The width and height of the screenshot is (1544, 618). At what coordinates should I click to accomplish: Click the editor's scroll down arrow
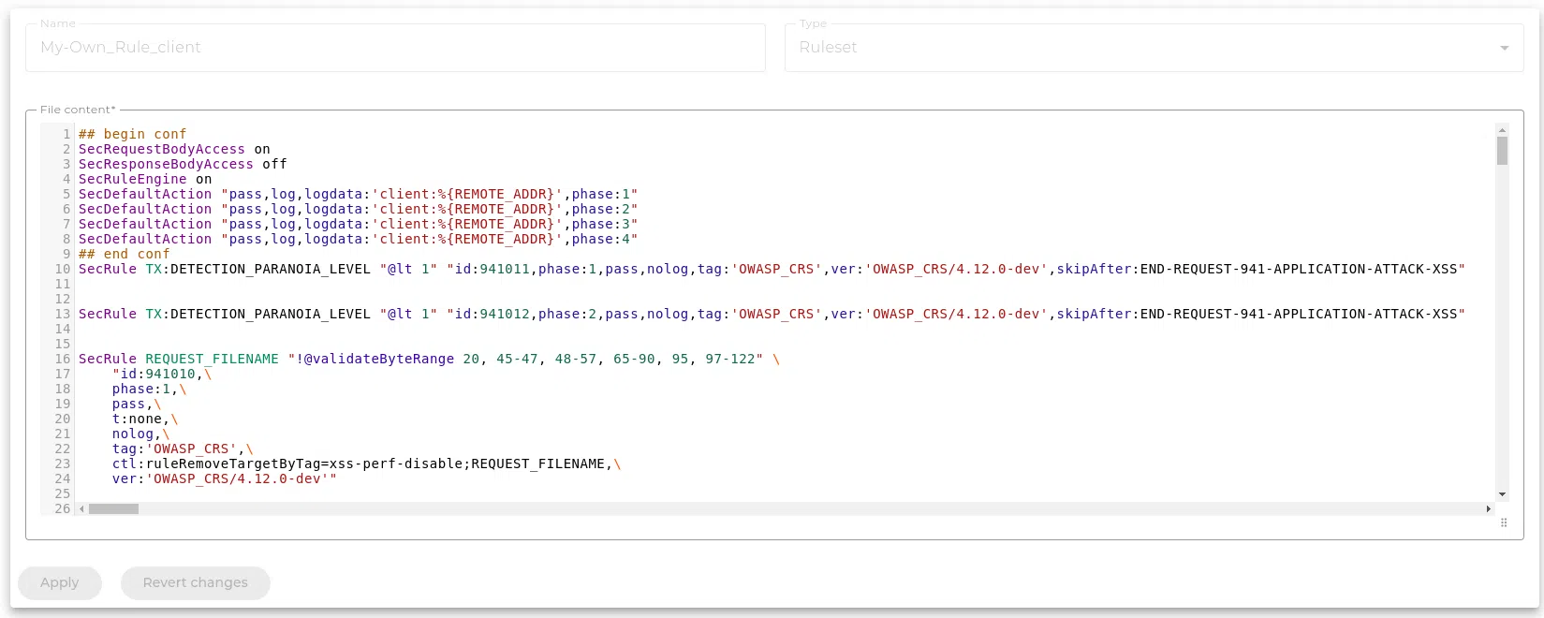pyautogui.click(x=1502, y=494)
